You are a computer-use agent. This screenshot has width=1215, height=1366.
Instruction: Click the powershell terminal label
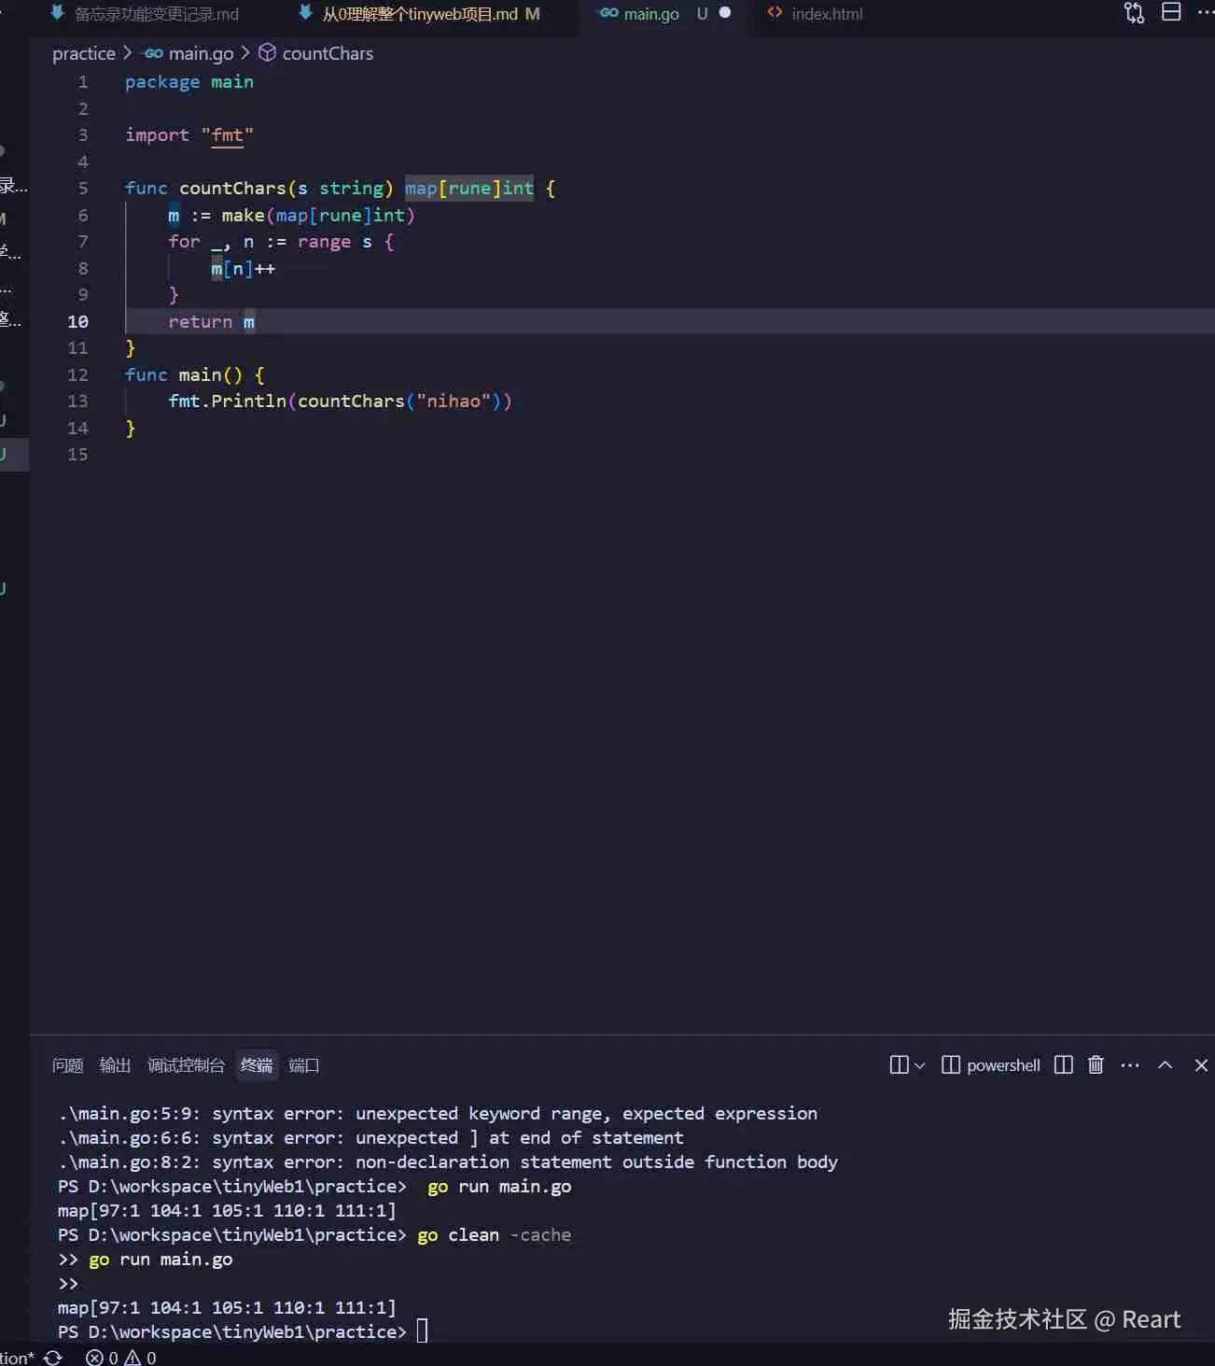coord(1003,1065)
